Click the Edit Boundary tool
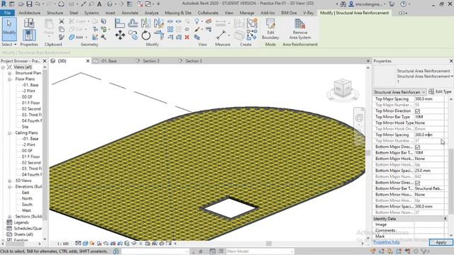This screenshot has height=255, width=454. point(270,29)
